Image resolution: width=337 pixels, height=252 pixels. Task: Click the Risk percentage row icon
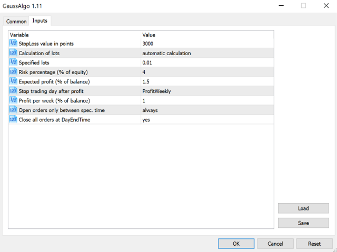(13, 72)
